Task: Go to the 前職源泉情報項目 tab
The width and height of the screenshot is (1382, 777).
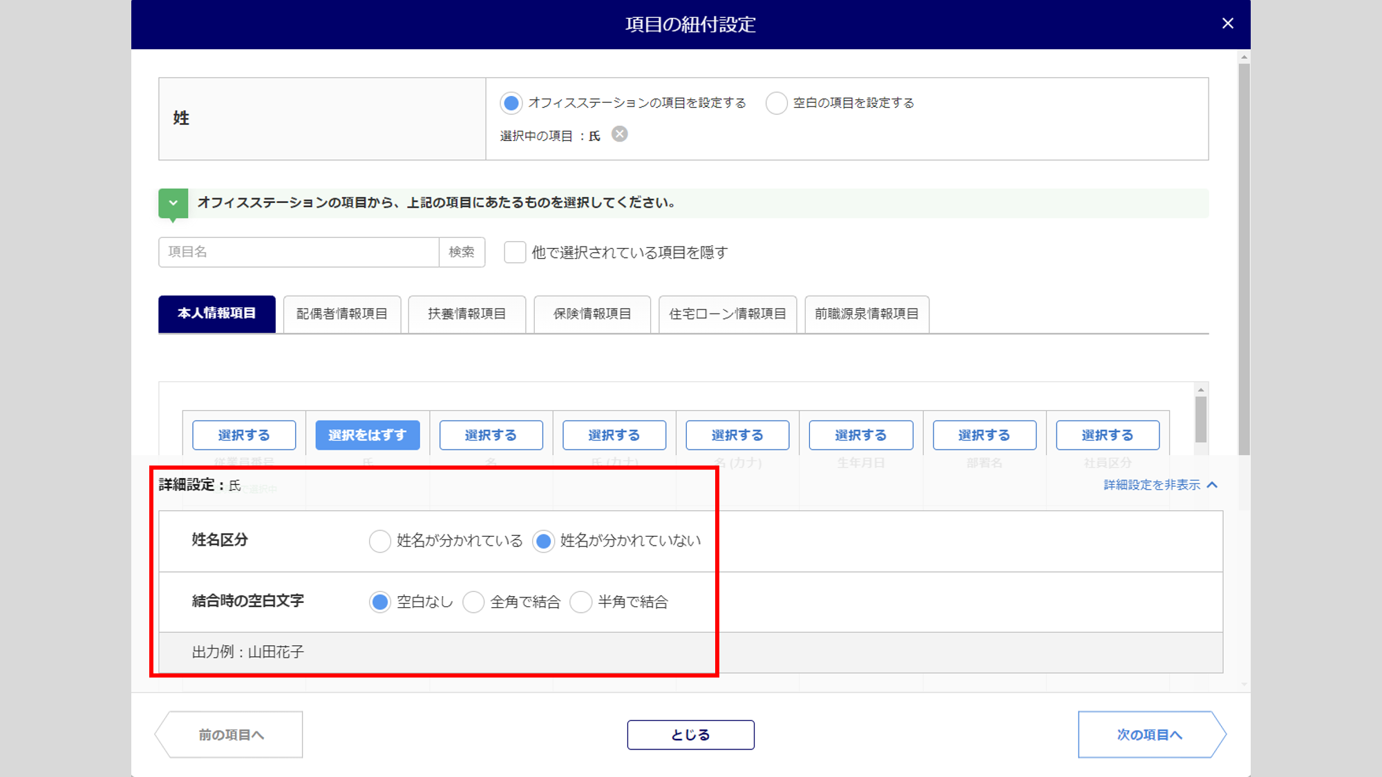Action: [867, 314]
